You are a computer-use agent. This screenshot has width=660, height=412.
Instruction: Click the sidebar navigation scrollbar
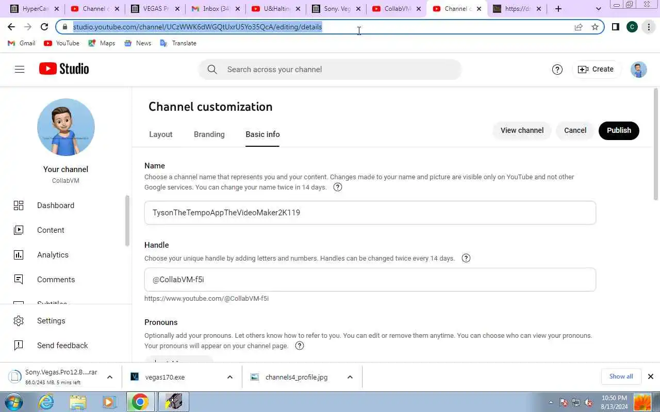(x=127, y=221)
